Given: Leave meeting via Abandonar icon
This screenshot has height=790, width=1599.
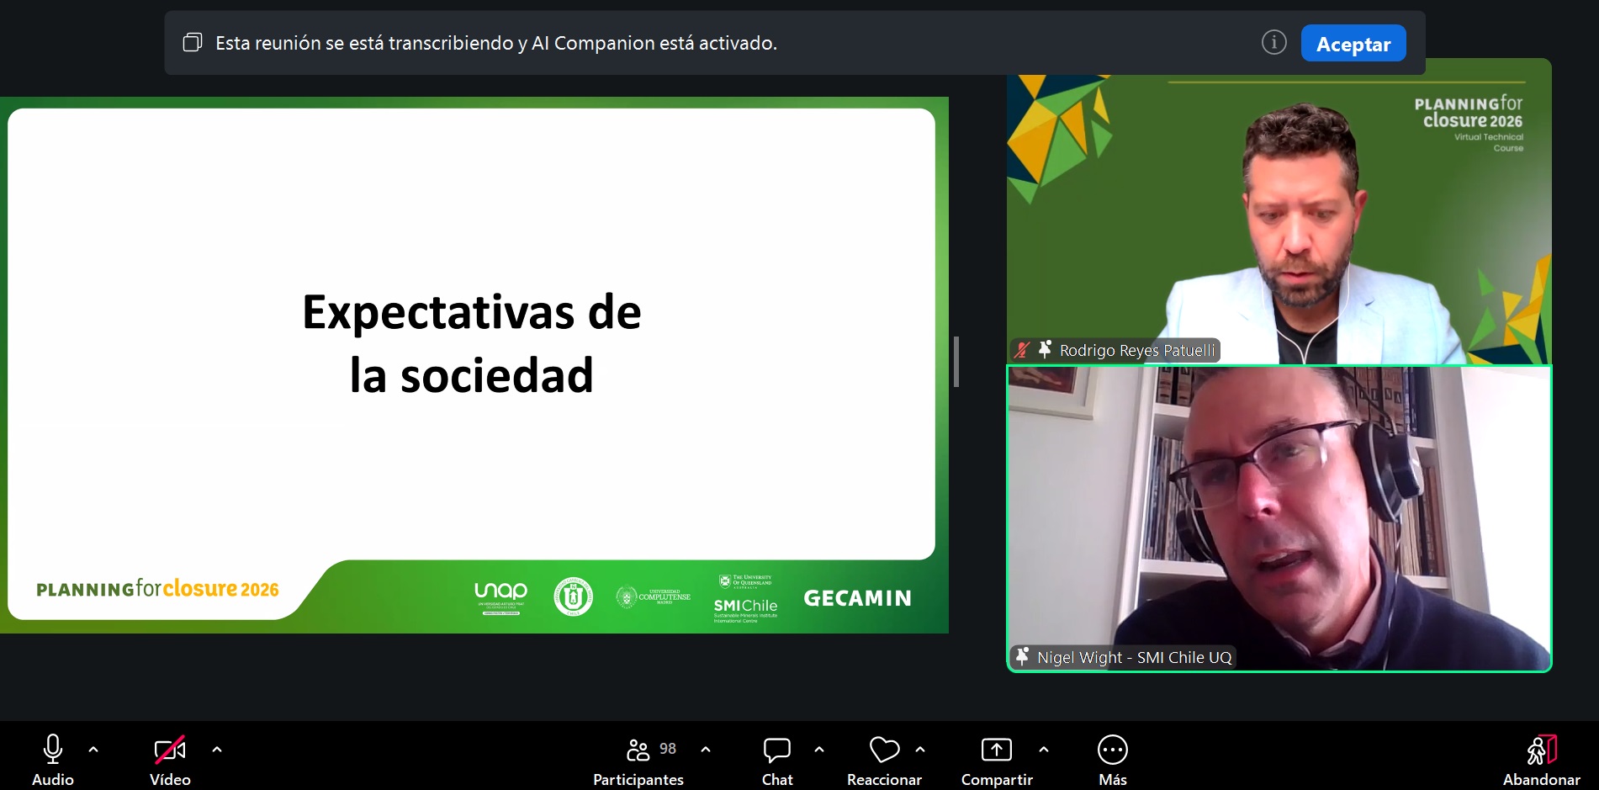Looking at the screenshot, I should click(1542, 749).
